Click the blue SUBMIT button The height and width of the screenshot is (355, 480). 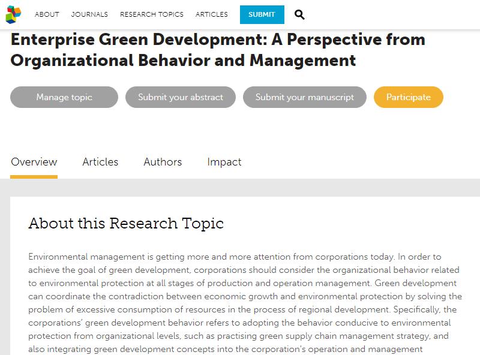(262, 14)
